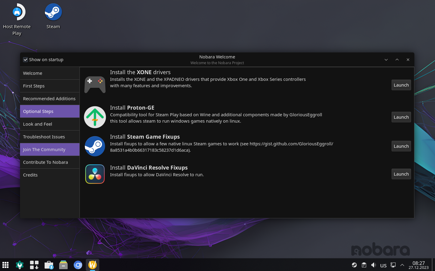Click the DaVinci Resolve Fixups icon

coord(95,174)
